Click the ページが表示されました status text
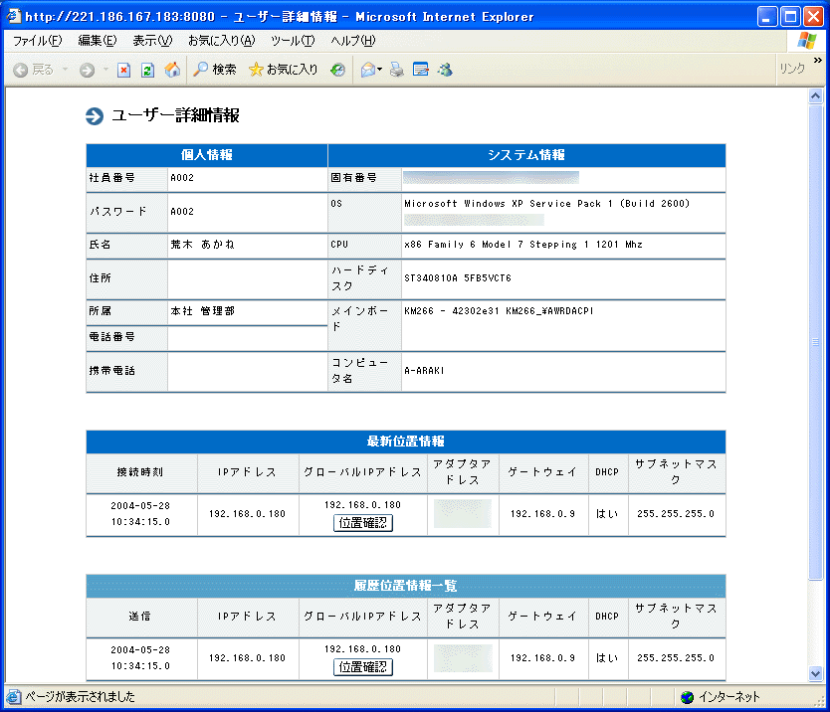The image size is (830, 712). 81,697
